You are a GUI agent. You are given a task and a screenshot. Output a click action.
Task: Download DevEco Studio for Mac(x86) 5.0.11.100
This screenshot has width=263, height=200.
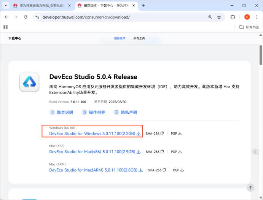95,152
